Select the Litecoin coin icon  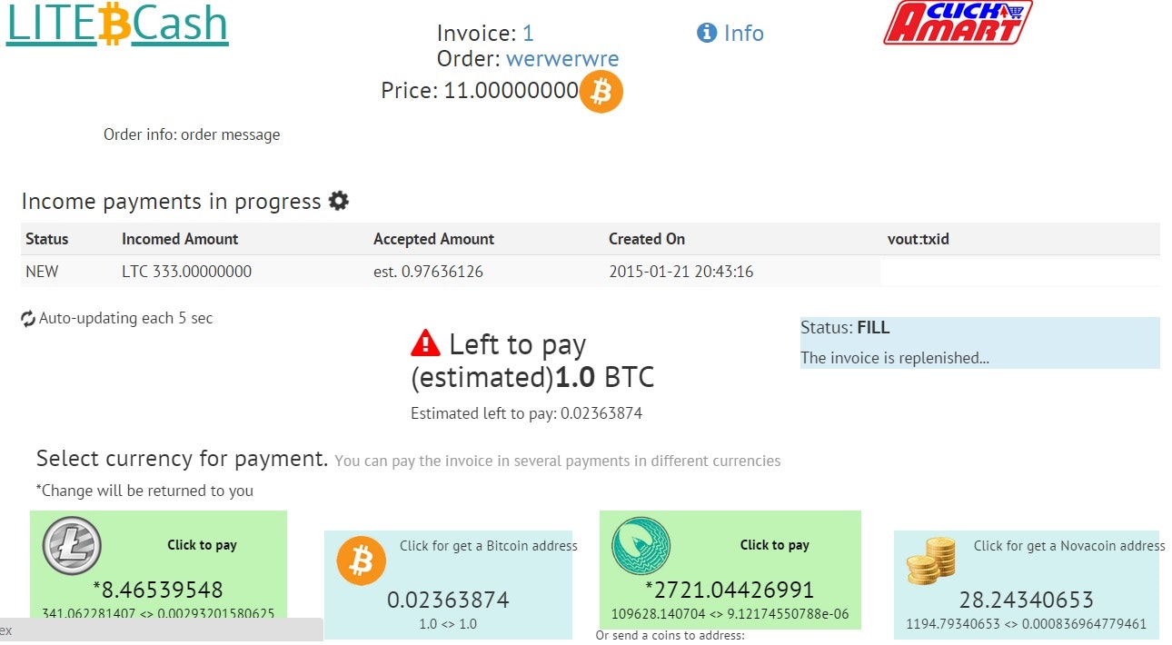70,546
